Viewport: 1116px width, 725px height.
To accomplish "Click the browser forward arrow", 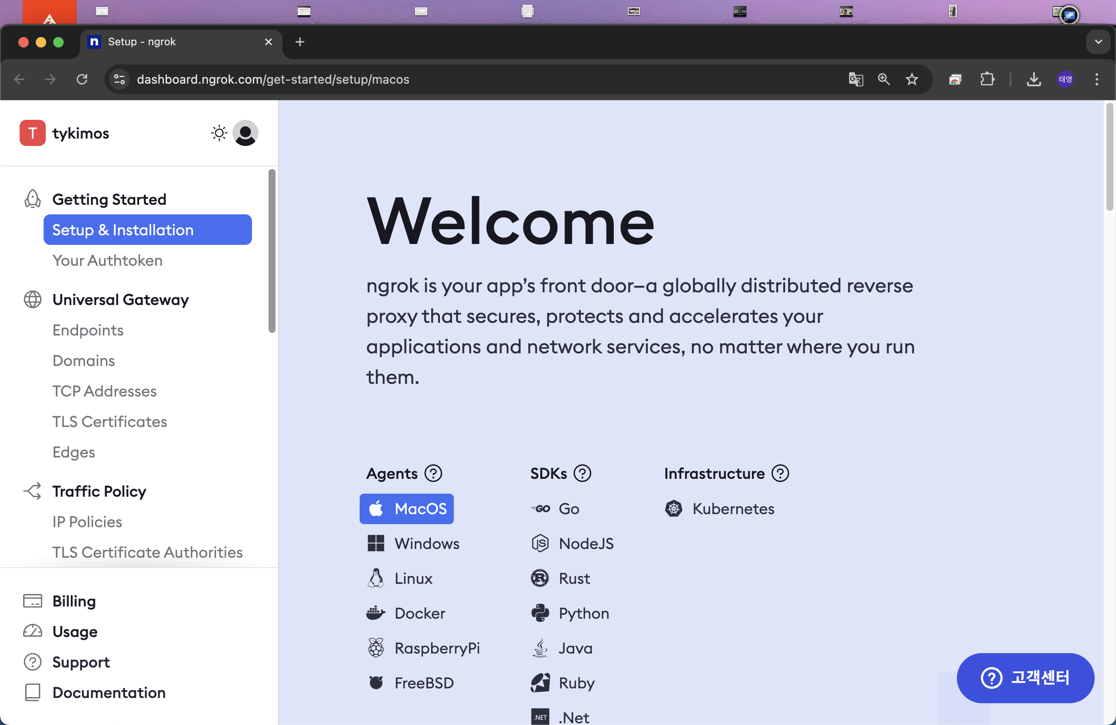I will point(50,79).
